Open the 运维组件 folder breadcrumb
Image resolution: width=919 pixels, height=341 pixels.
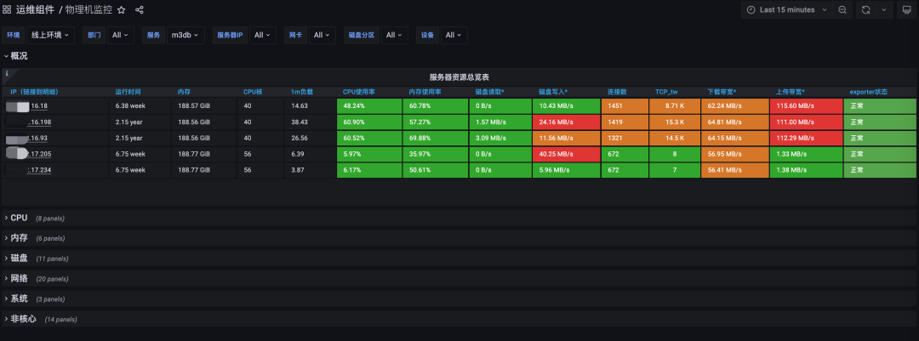tap(35, 10)
